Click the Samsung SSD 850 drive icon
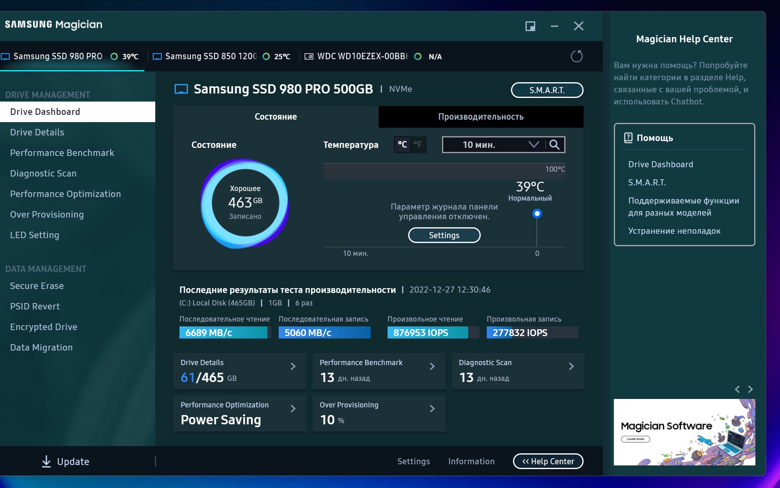780x488 pixels. pos(157,56)
